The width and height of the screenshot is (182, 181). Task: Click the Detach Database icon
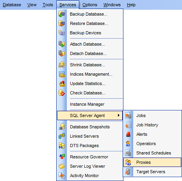click(62, 53)
